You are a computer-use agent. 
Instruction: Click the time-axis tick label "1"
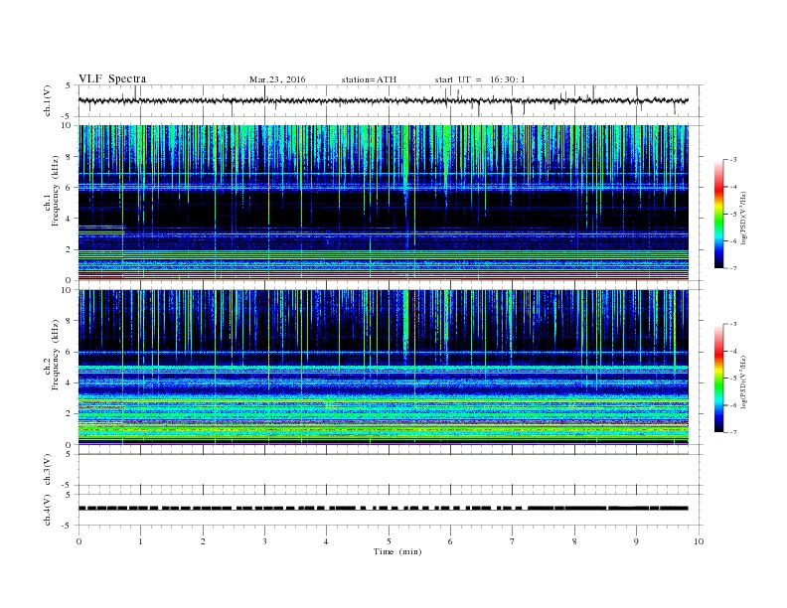[x=140, y=541]
